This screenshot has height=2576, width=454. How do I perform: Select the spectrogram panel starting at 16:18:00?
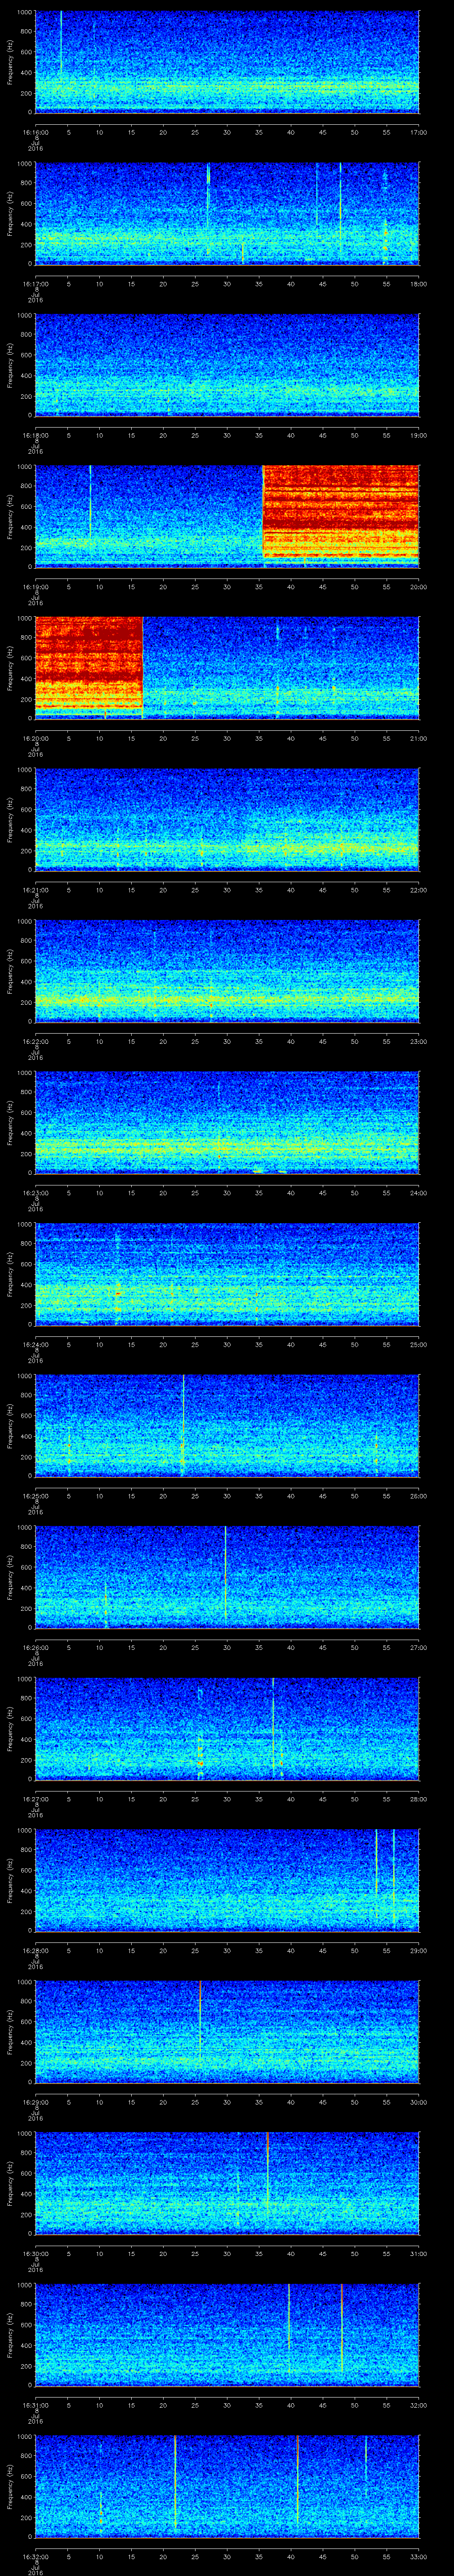227,364
